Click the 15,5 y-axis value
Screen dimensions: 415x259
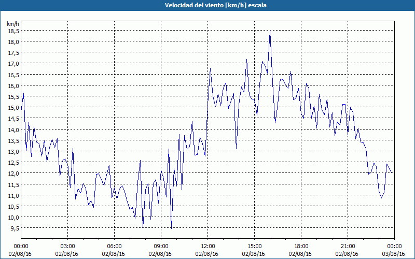pyautogui.click(x=13, y=97)
